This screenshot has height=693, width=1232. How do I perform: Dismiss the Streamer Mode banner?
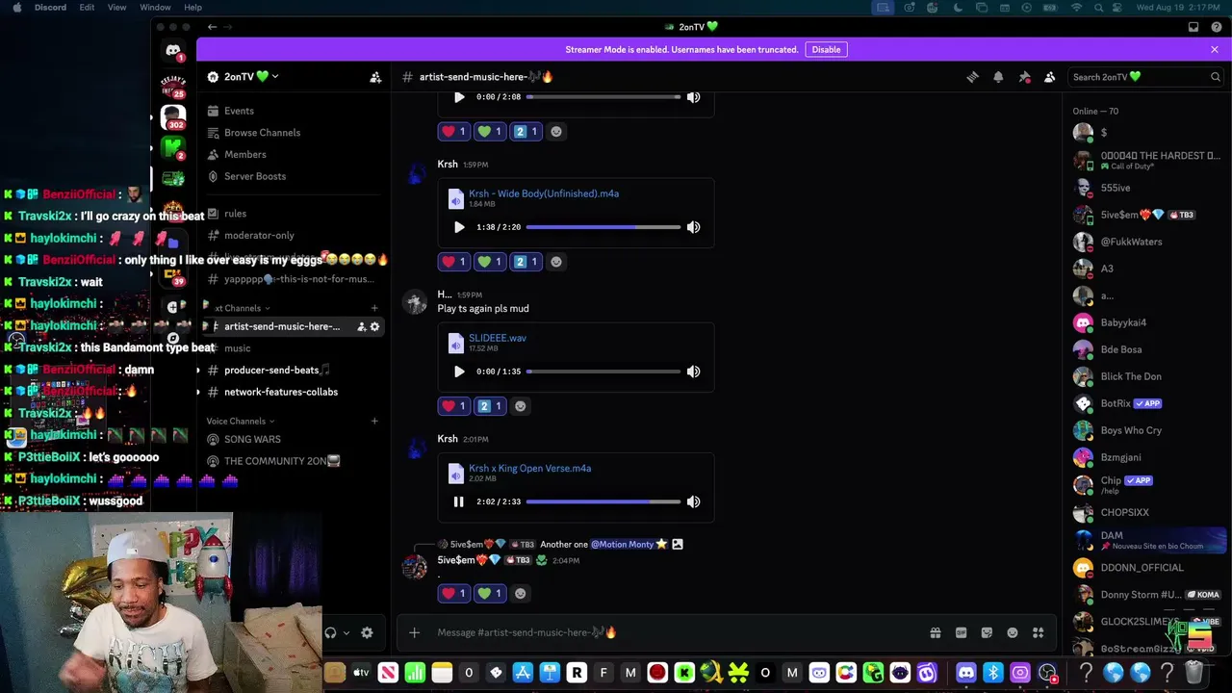1215,49
